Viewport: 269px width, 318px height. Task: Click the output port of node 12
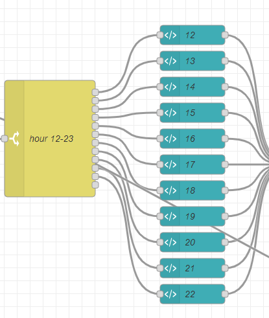[225, 35]
